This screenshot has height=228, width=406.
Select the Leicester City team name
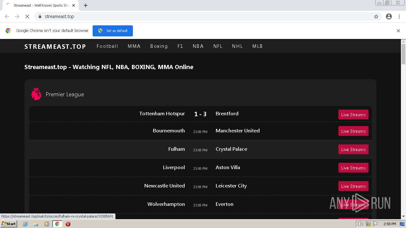[231, 186]
